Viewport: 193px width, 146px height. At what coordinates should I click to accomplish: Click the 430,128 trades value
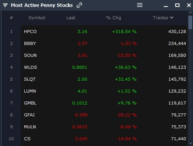[x=177, y=32]
